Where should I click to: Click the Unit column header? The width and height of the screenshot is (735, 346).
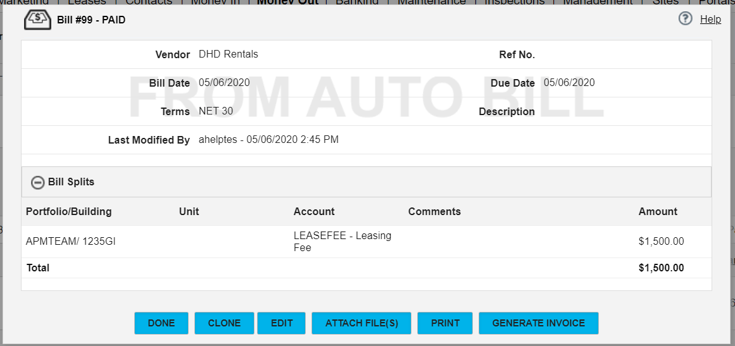pos(189,212)
